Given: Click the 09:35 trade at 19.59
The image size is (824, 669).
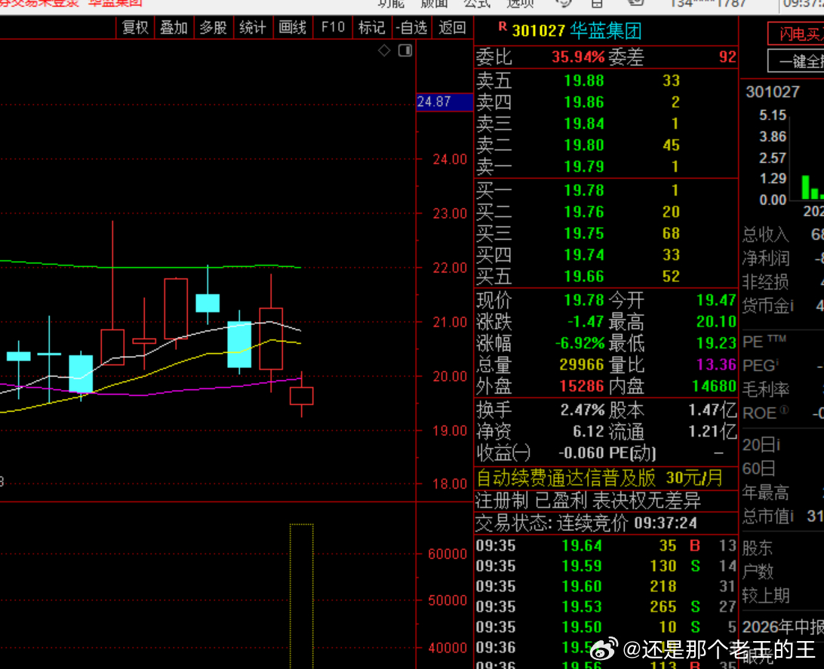Looking at the screenshot, I should [607, 566].
